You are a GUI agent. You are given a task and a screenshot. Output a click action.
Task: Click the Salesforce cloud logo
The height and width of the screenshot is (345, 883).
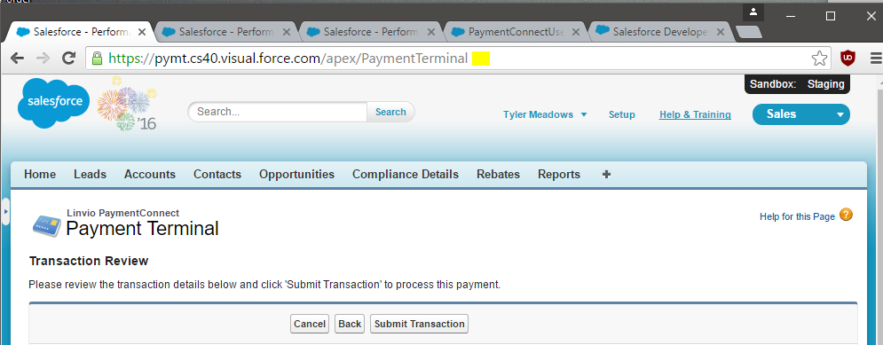pyautogui.click(x=54, y=103)
